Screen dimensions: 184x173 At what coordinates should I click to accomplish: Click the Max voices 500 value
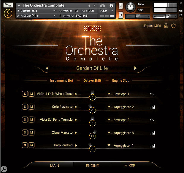(x=91, y=11)
